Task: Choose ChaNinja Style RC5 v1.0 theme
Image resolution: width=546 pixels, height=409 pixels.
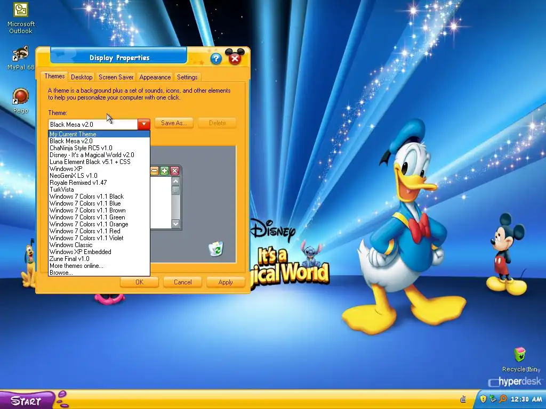Action: (x=99, y=148)
